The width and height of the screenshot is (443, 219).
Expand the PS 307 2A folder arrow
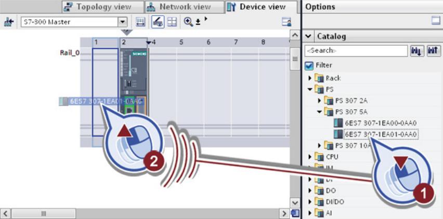click(x=320, y=100)
